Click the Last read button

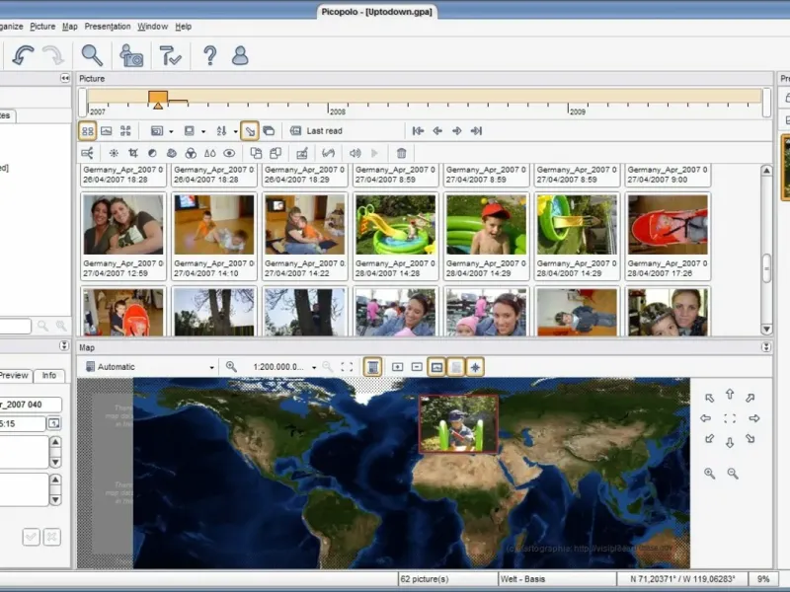316,130
